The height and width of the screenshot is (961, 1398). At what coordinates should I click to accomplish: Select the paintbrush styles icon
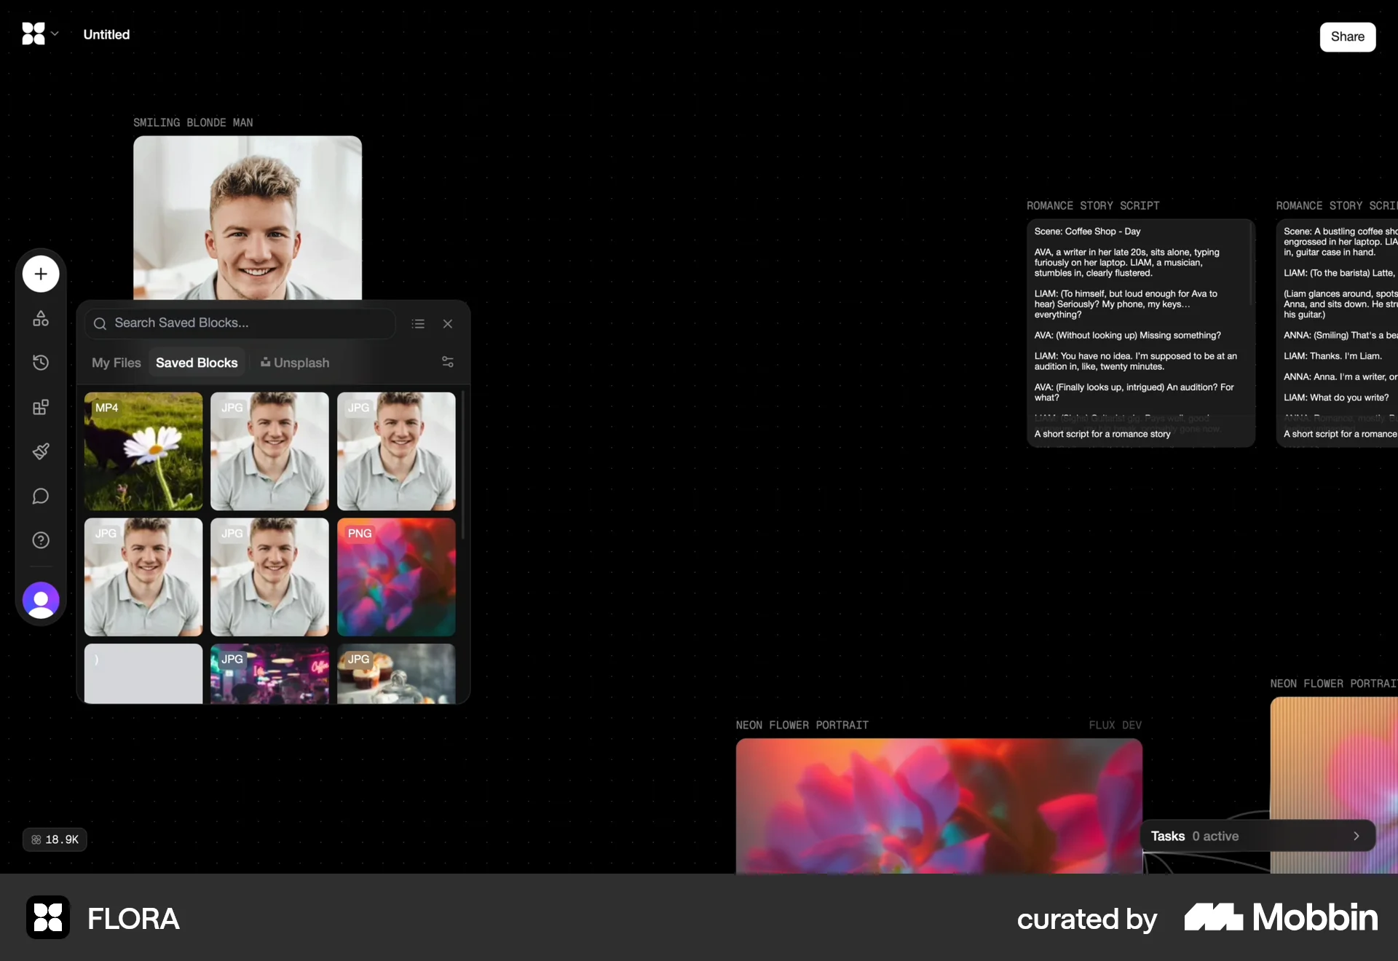(40, 451)
